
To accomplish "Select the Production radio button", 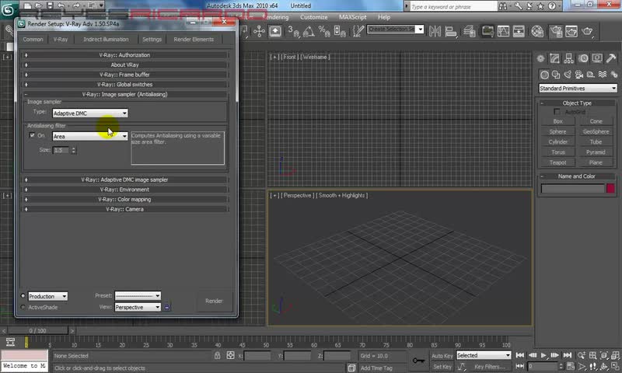I will point(23,296).
